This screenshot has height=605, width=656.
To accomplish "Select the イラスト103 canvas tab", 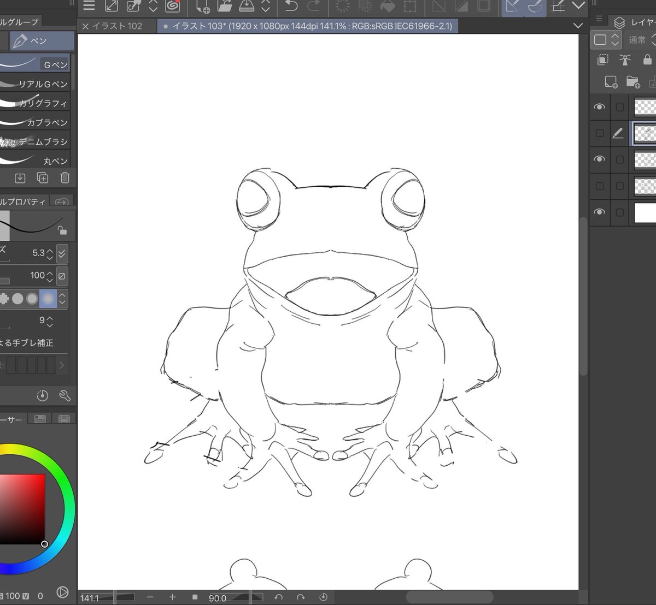I will click(x=307, y=26).
